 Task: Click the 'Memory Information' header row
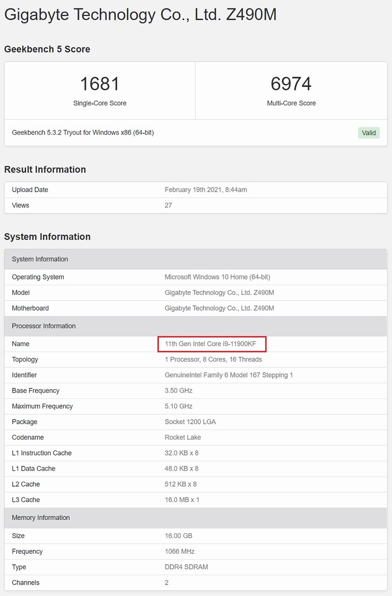196,518
